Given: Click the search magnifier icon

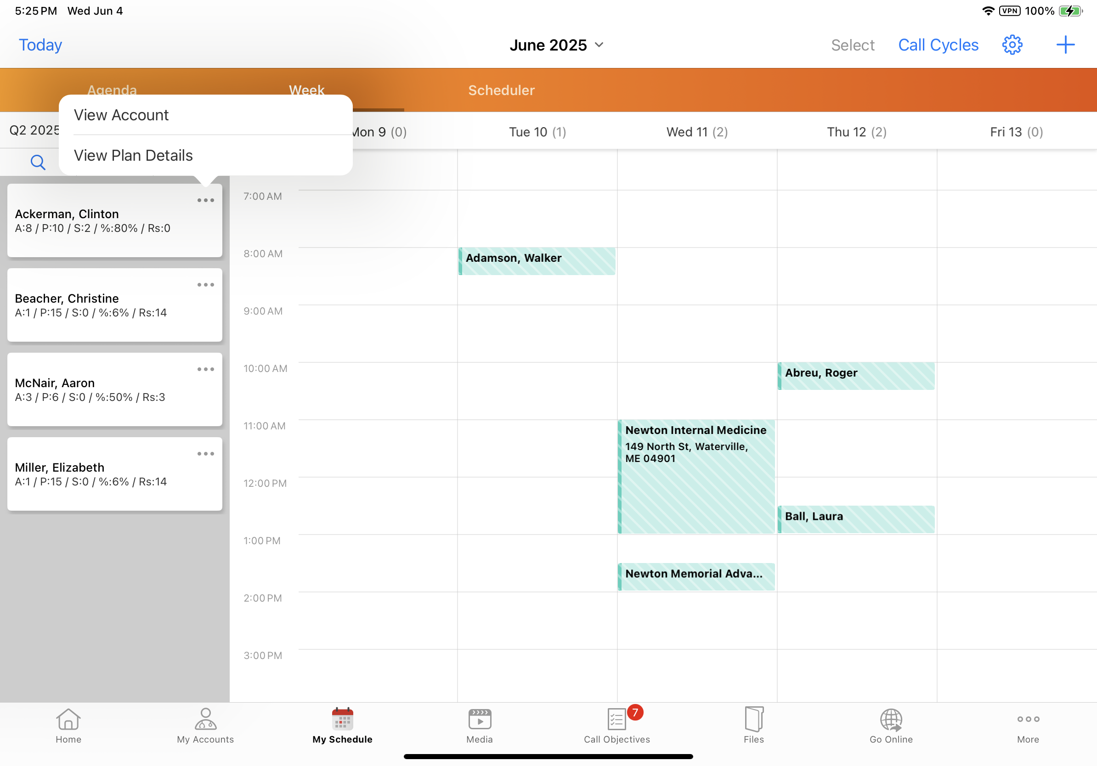Looking at the screenshot, I should tap(38, 163).
